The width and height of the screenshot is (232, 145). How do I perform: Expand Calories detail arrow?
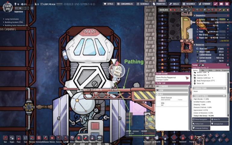[x=212, y=78]
